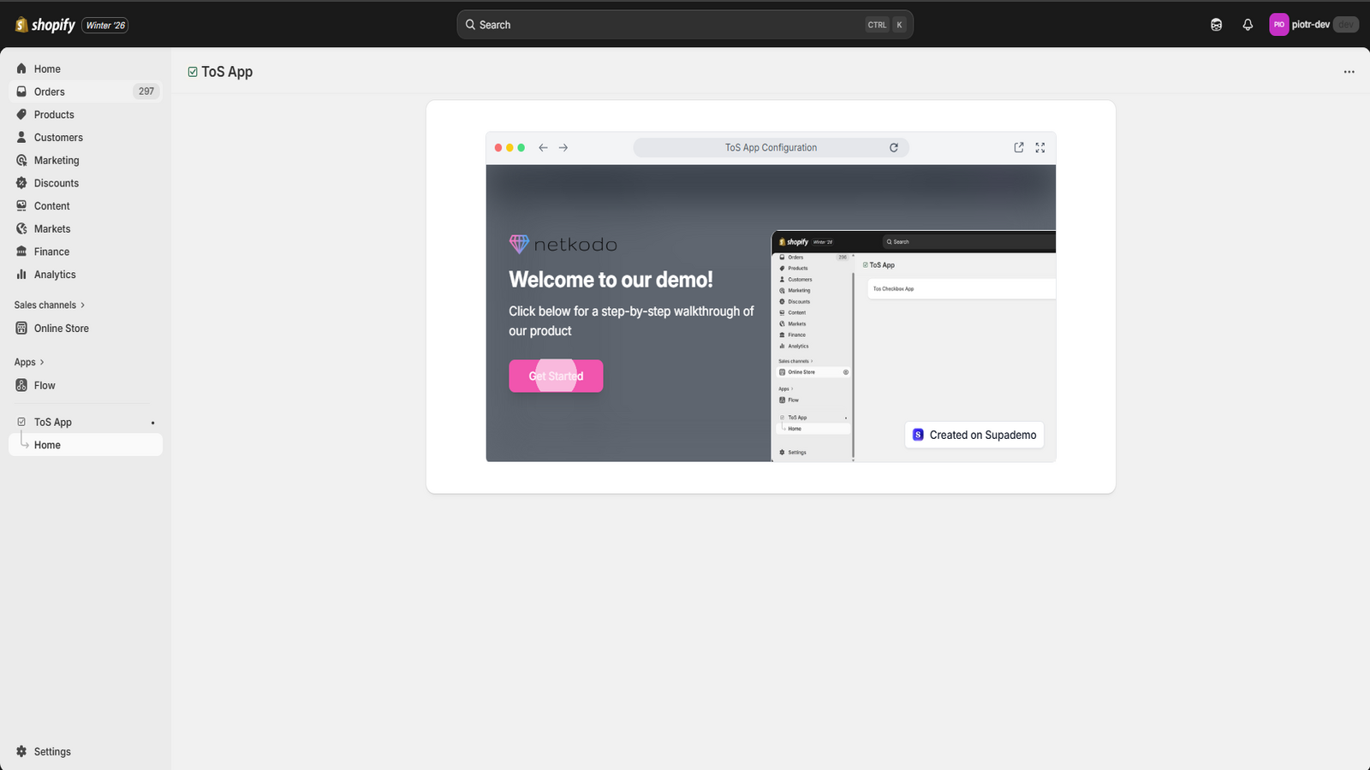Select Home under ToS App
The width and height of the screenshot is (1370, 770).
[86, 445]
